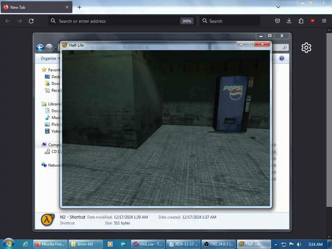
Task: Select Recent Places in sidebar
Action: coord(53,90)
